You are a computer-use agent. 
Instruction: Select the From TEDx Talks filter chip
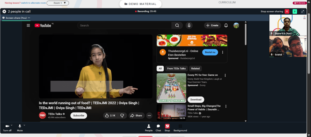176,68
